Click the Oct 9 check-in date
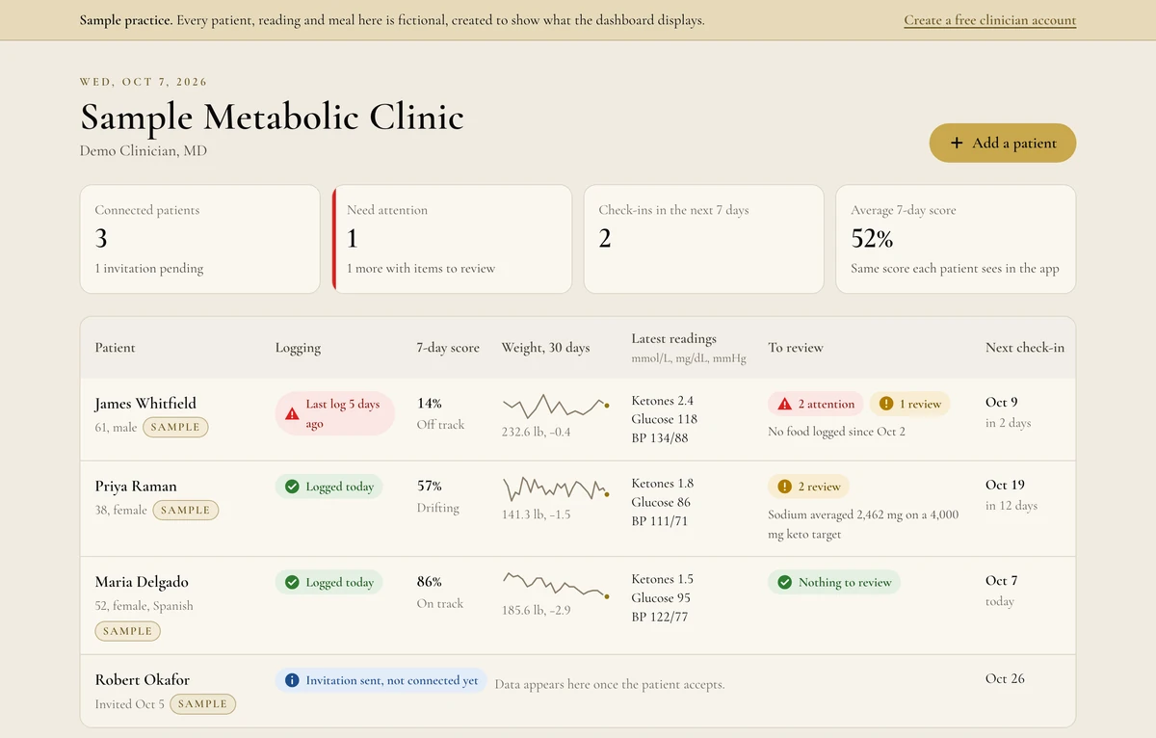The width and height of the screenshot is (1156, 738). coord(1002,402)
